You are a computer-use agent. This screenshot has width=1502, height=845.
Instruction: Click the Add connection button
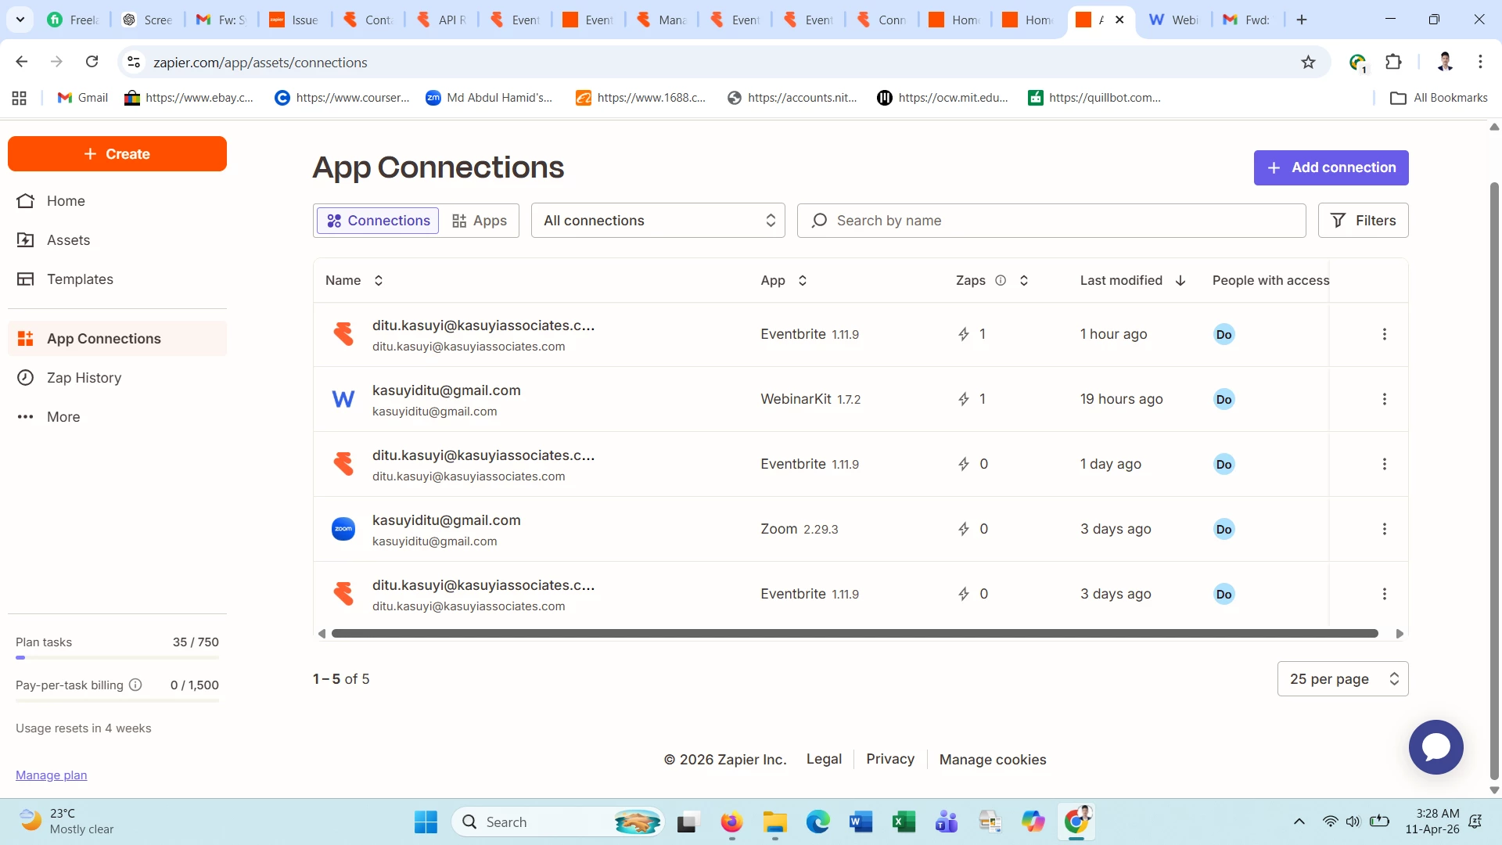pos(1331,167)
